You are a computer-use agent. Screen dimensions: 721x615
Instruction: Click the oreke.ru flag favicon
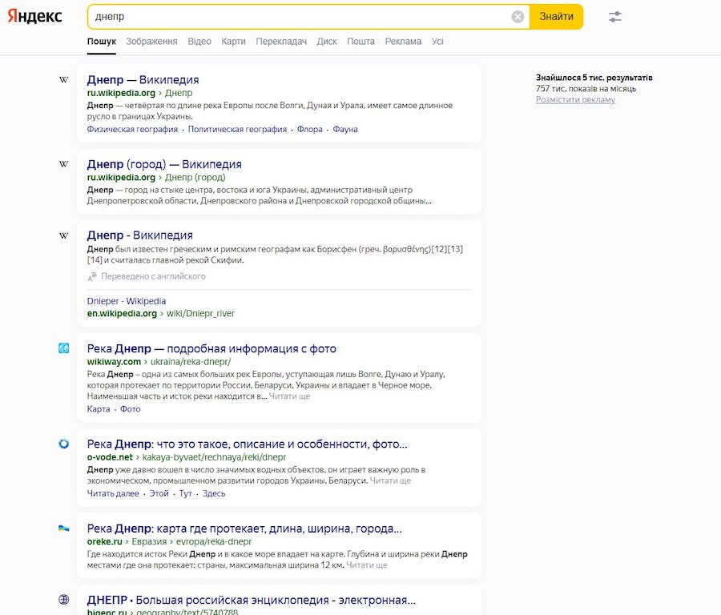coord(64,529)
